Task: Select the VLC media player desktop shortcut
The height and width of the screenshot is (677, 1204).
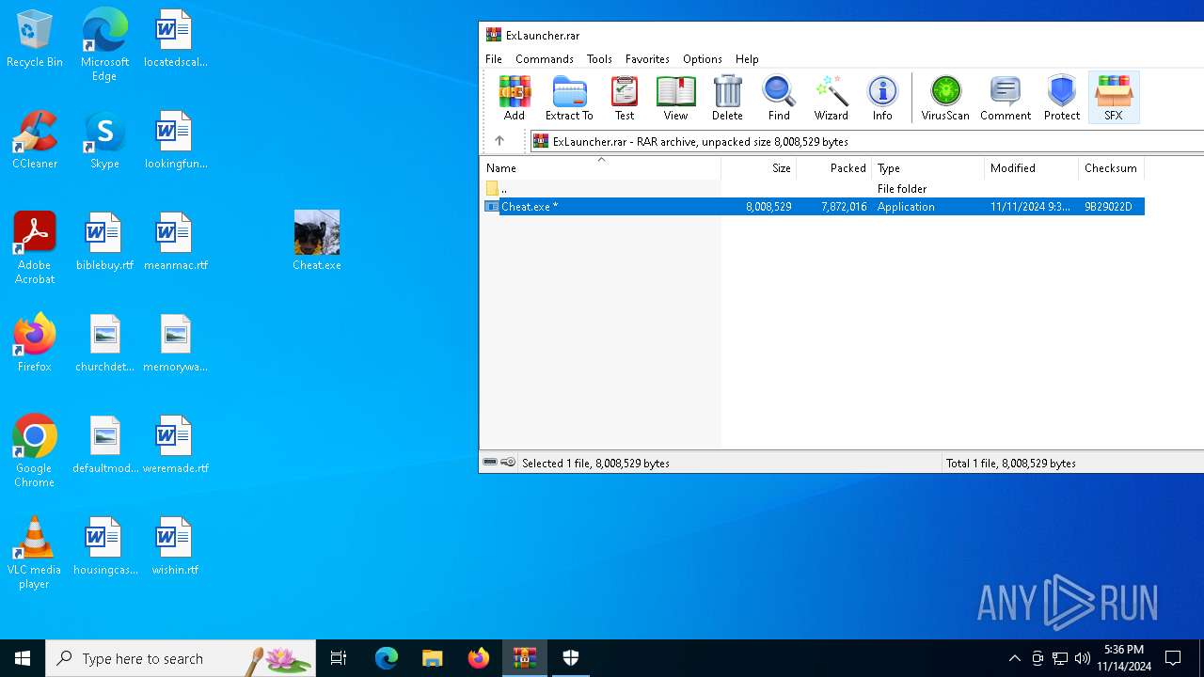Action: click(35, 553)
